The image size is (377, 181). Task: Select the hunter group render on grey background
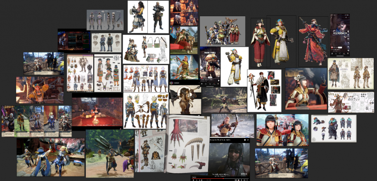pos(222,31)
